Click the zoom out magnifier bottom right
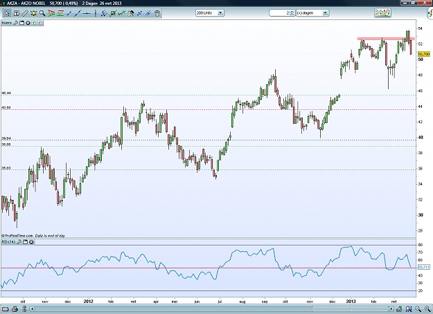 (418, 309)
